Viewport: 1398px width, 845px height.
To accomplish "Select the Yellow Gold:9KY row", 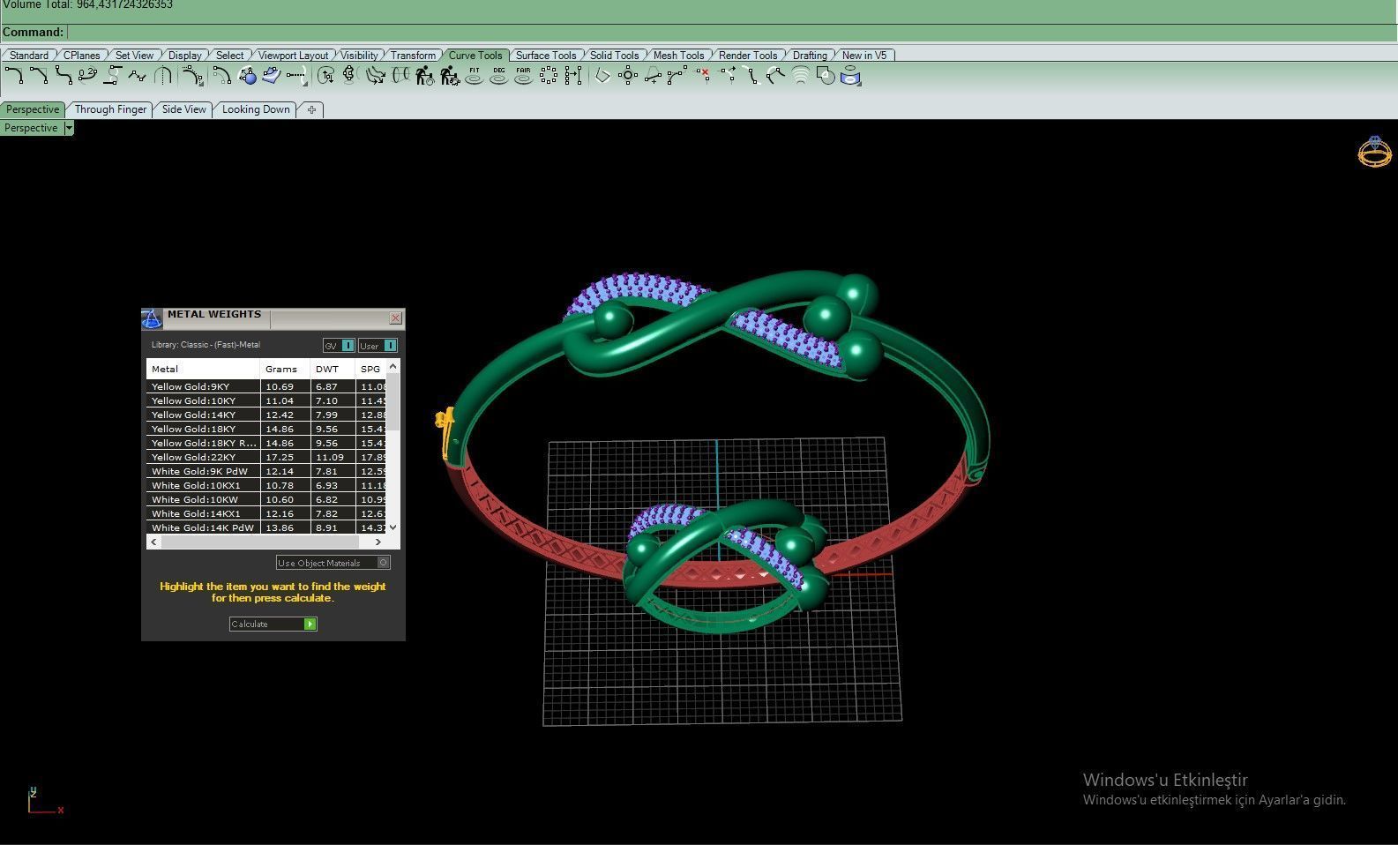I will 267,386.
